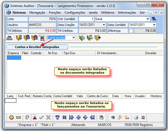This screenshot has width=168, height=131.
Task: Open the Data Criação date dropdown
Action: coord(104,25)
